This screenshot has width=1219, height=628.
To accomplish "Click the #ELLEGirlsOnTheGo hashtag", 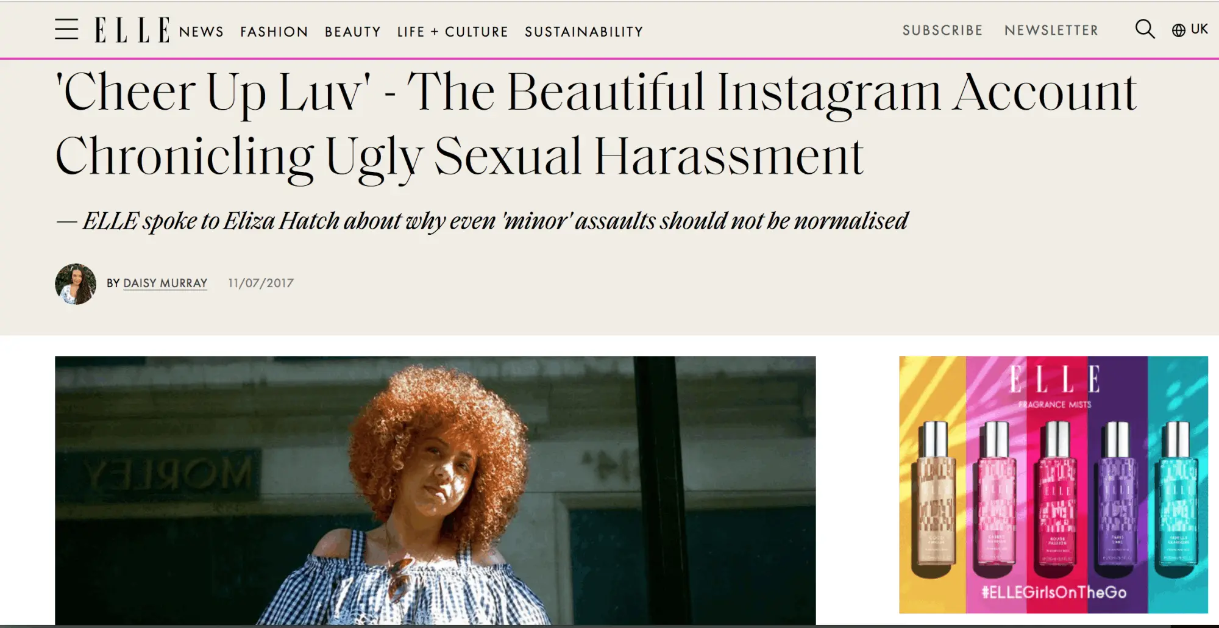I will point(1054,592).
